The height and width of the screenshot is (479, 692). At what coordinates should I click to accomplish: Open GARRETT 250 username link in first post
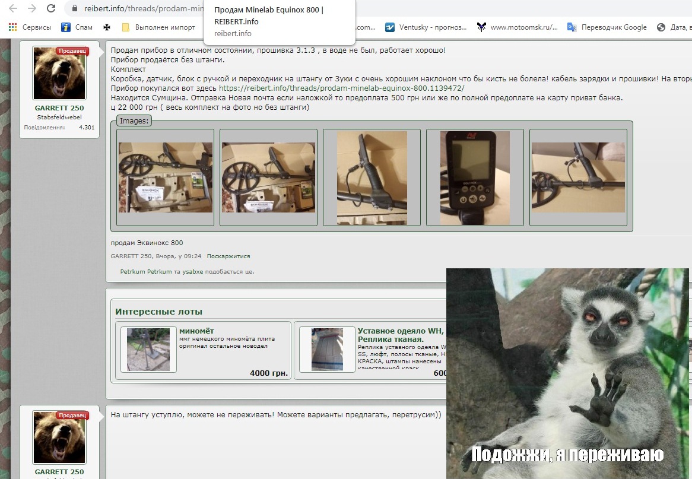click(59, 107)
